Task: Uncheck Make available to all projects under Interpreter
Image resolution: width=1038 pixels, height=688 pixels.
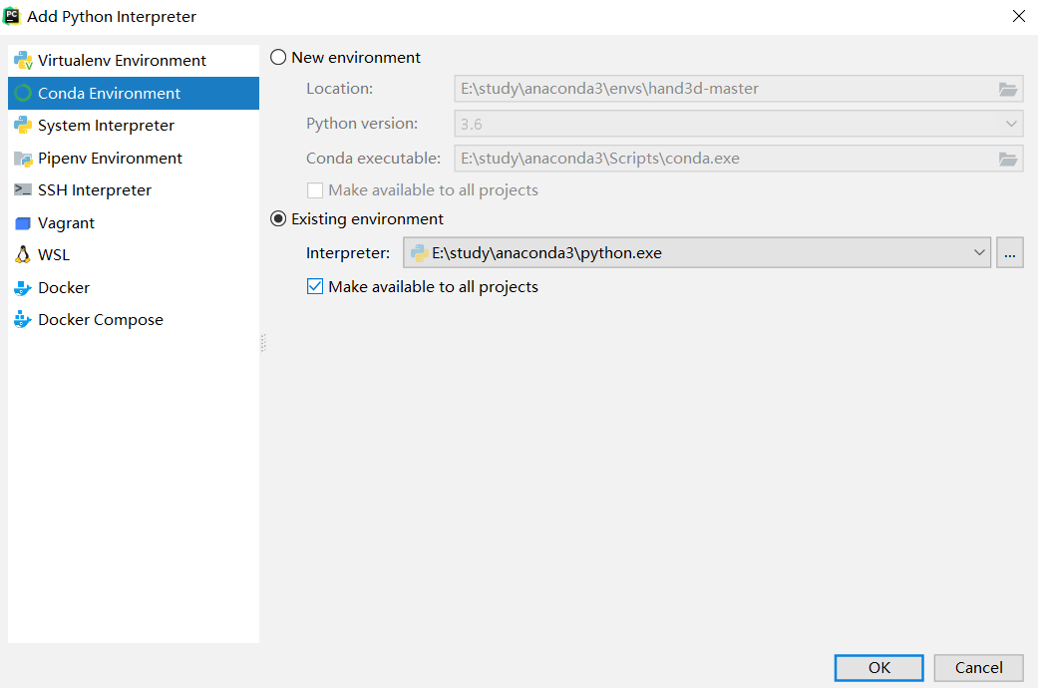Action: pos(315,287)
